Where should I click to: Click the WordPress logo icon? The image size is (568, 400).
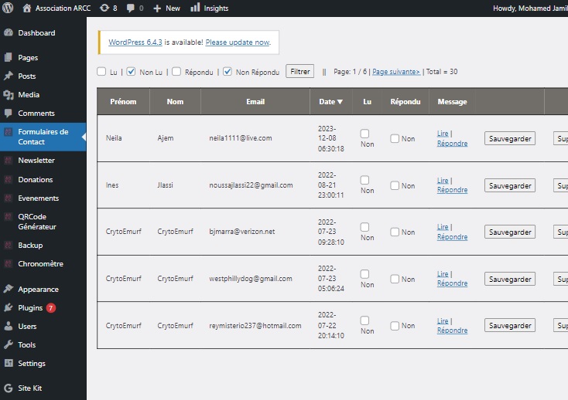(x=9, y=8)
